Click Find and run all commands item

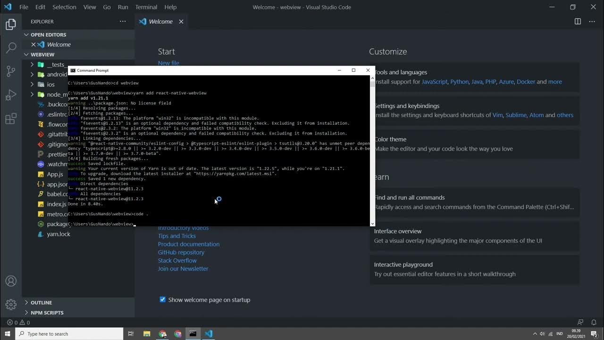pyautogui.click(x=474, y=202)
